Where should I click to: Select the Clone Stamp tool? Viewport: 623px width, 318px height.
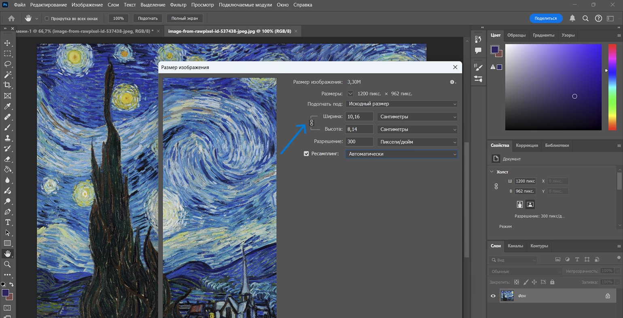click(7, 138)
